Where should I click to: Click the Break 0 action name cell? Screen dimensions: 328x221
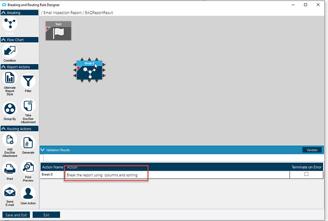click(x=52, y=174)
